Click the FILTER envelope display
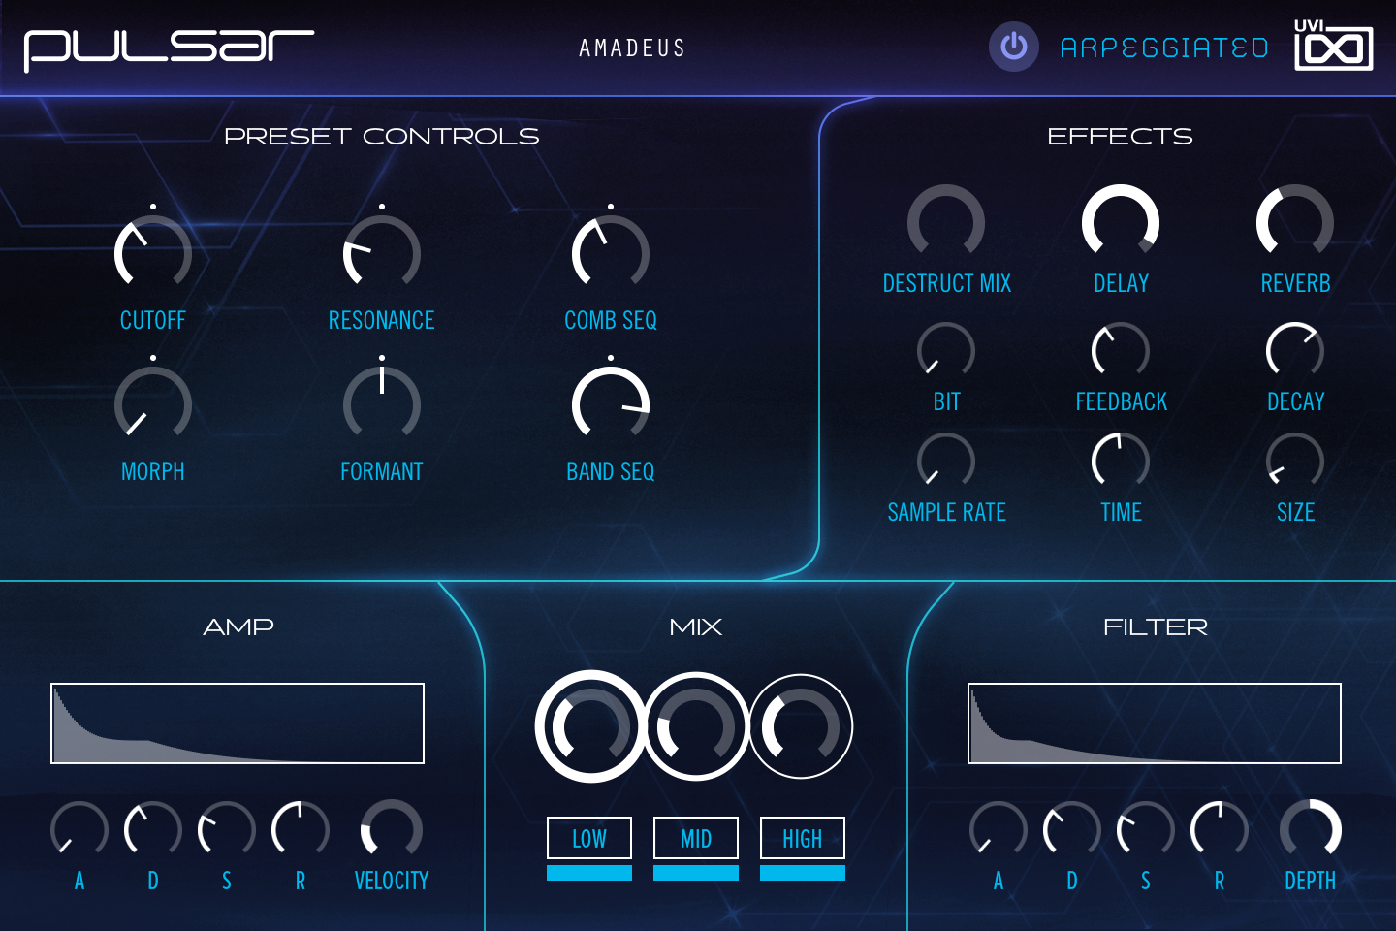This screenshot has width=1396, height=931. coord(1155,723)
